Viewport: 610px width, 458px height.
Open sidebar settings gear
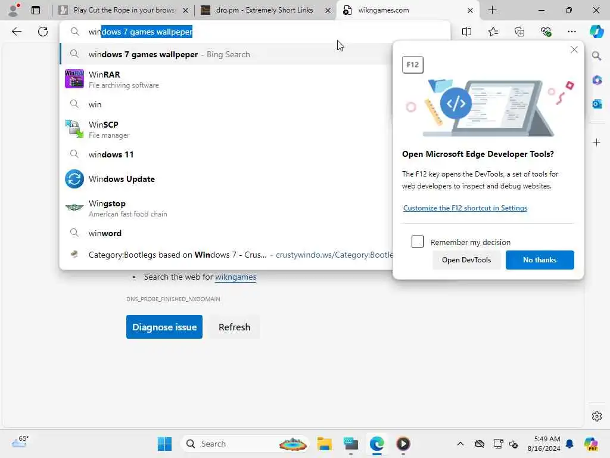(596, 416)
